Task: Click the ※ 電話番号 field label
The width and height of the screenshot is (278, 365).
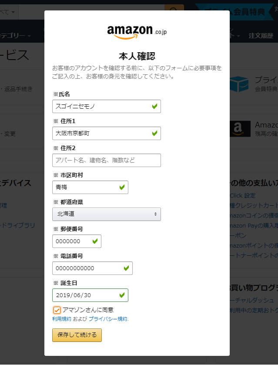Action: click(68, 256)
